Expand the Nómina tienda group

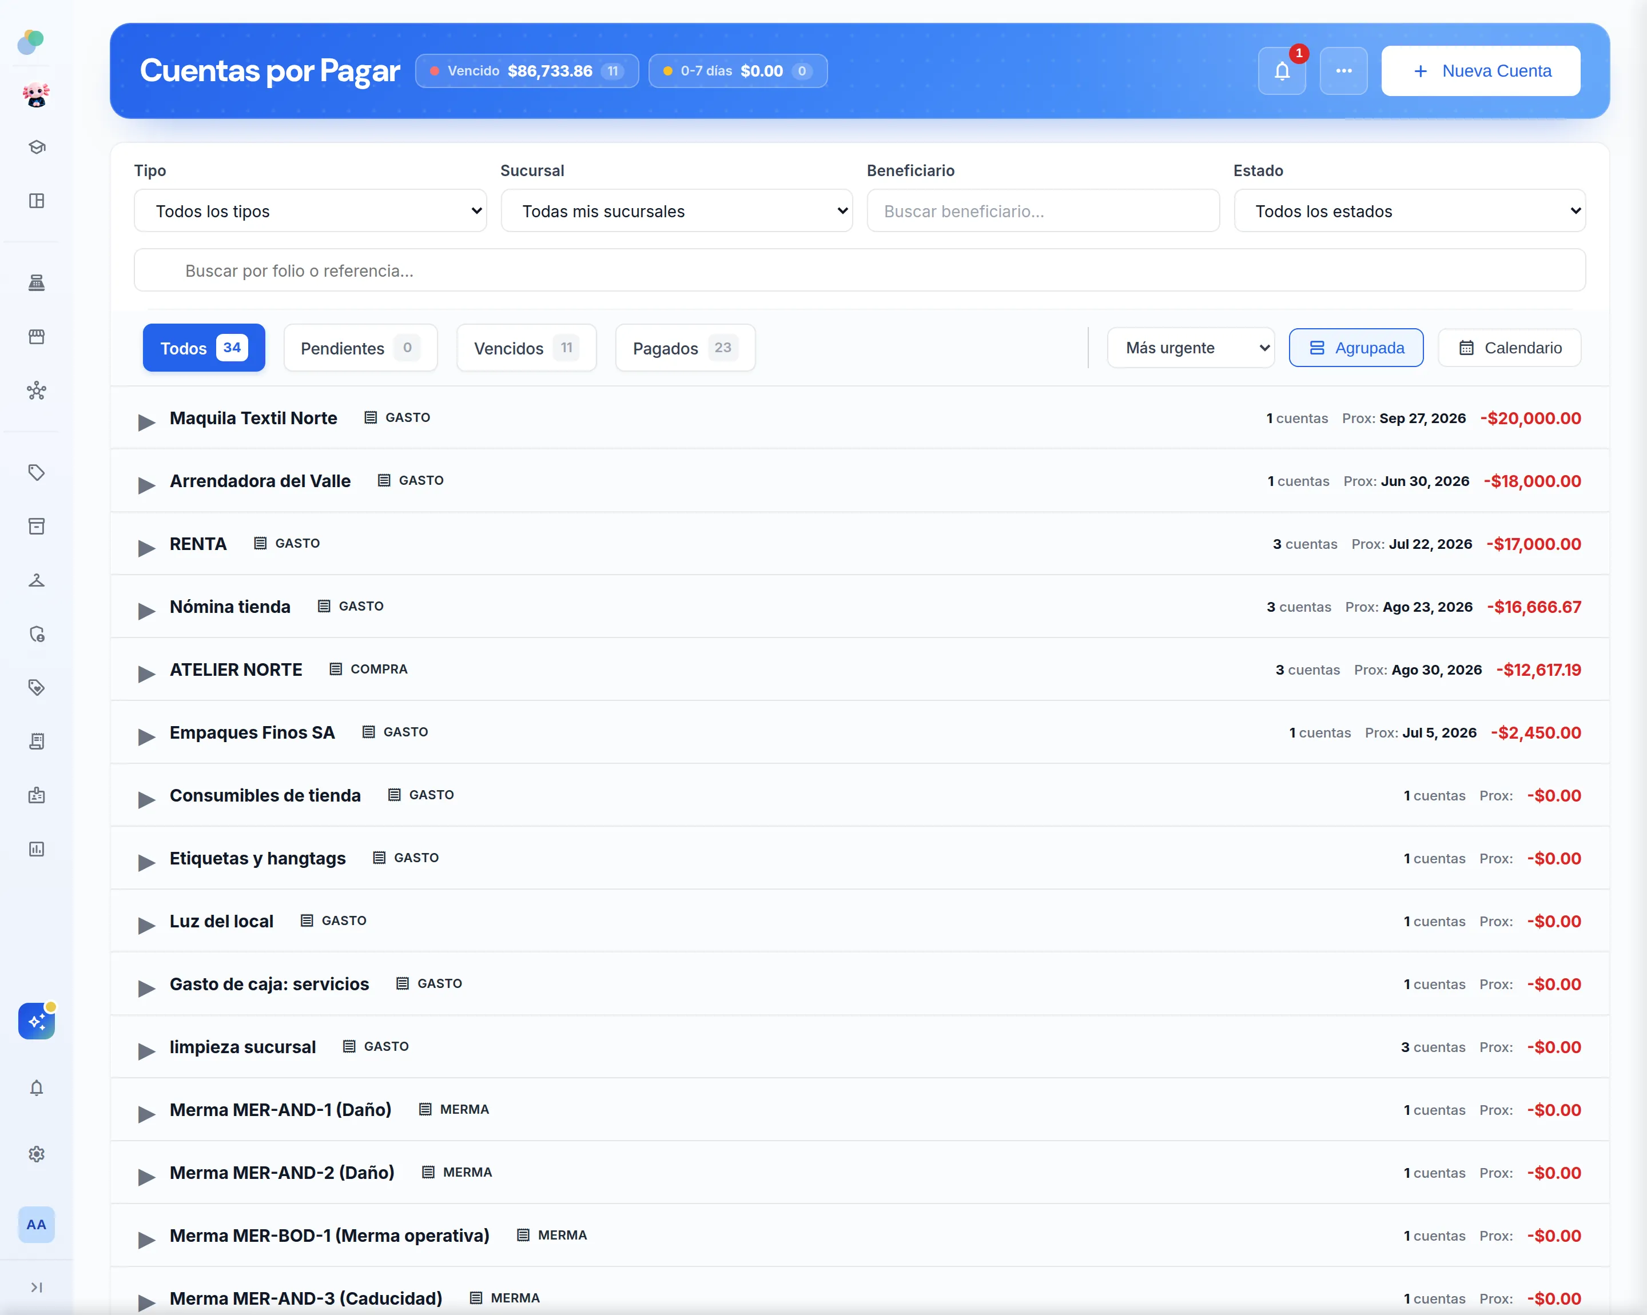click(146, 610)
